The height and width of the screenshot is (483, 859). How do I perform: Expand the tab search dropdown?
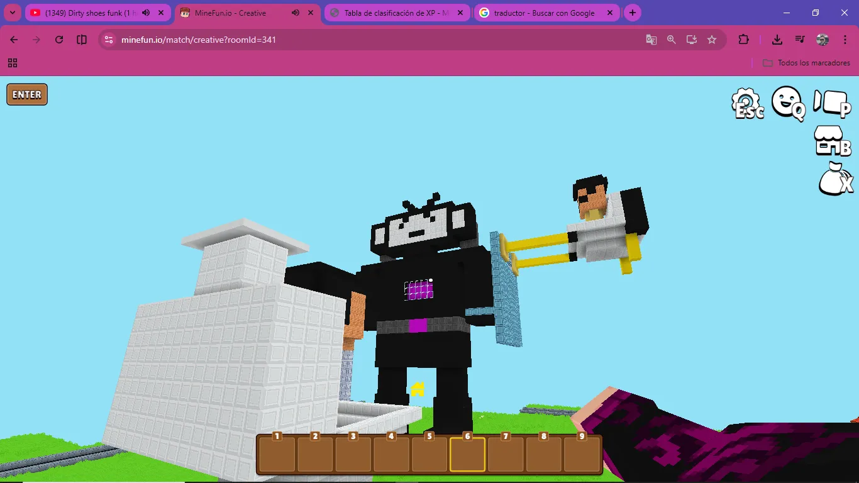click(x=12, y=13)
